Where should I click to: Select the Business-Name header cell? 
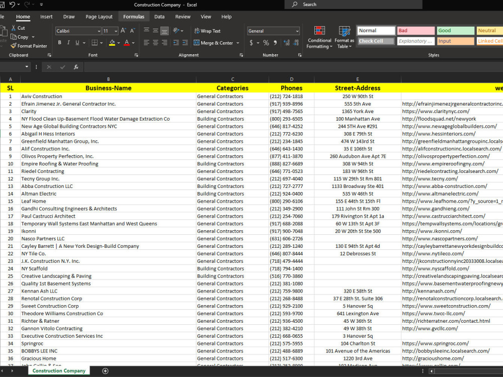tap(108, 88)
